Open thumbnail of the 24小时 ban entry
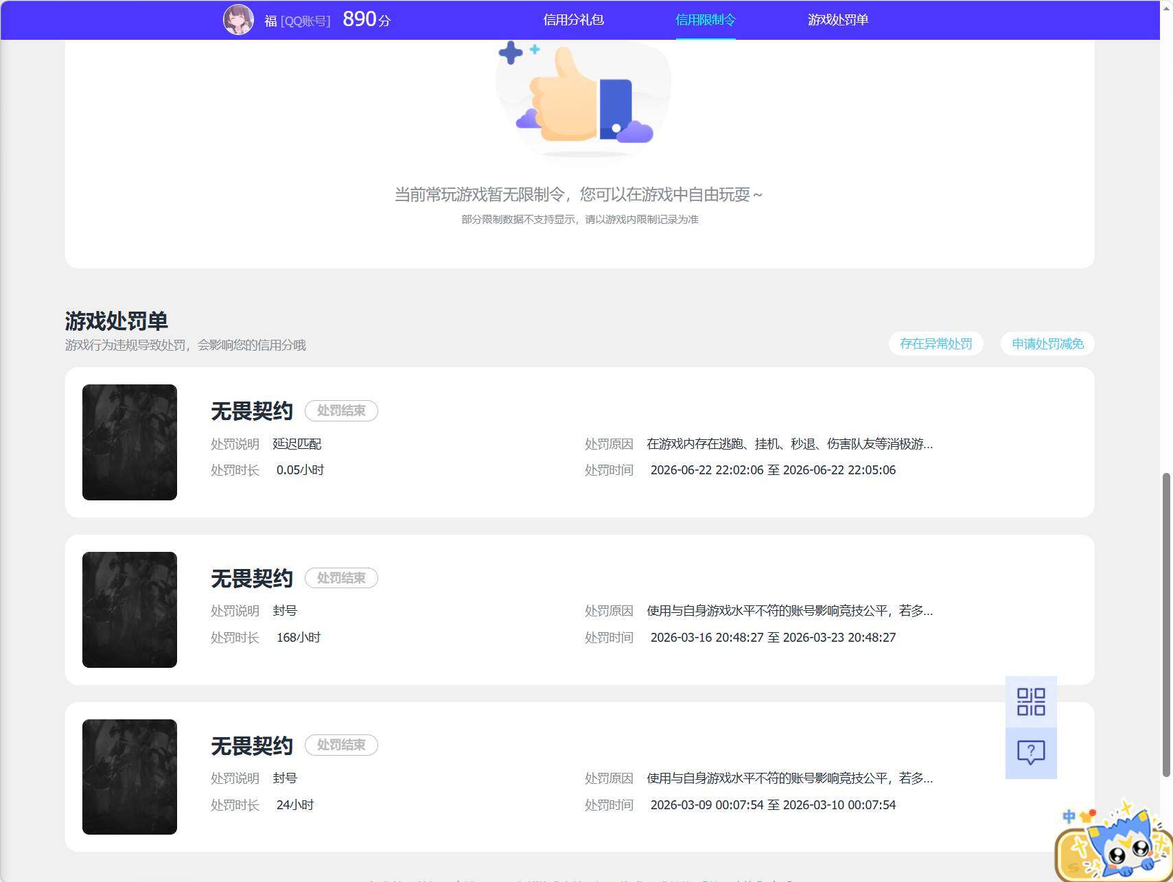Viewport: 1173px width, 882px height. pos(130,777)
